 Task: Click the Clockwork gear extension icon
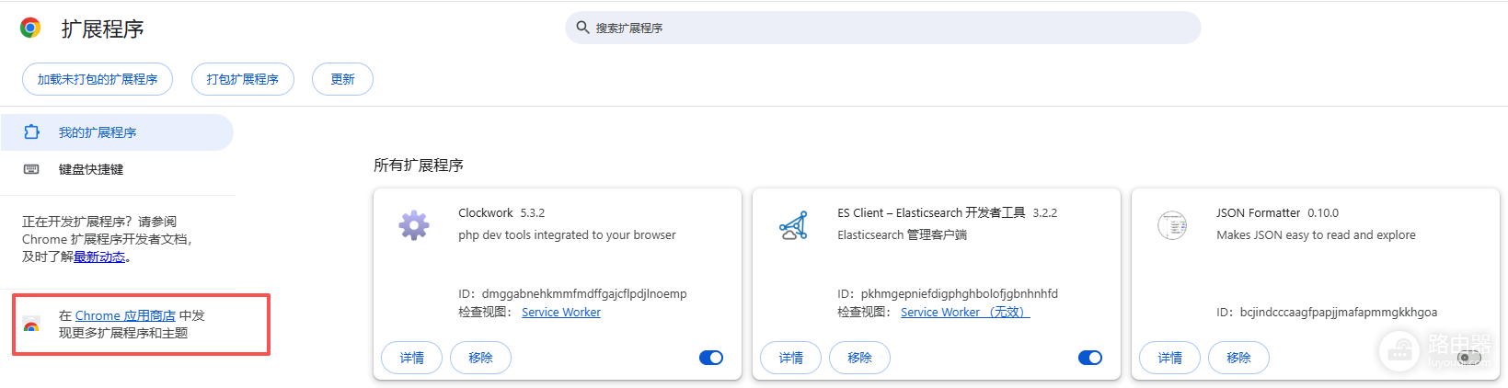click(x=414, y=225)
